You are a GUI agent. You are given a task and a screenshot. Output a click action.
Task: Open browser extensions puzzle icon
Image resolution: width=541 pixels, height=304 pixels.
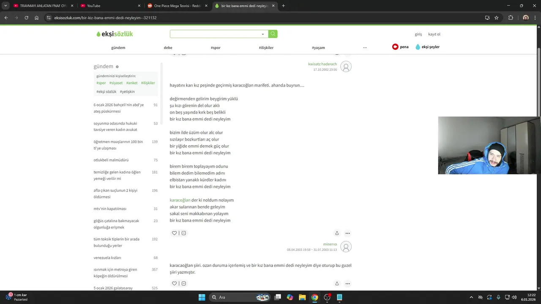511,18
